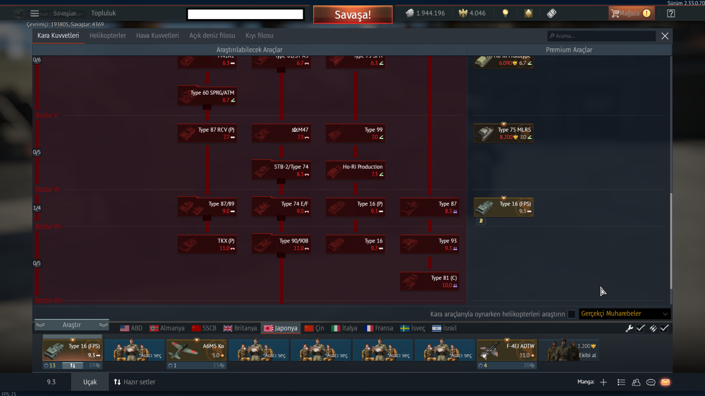Click the Silver Lions balance 1.944.196

[x=425, y=14]
